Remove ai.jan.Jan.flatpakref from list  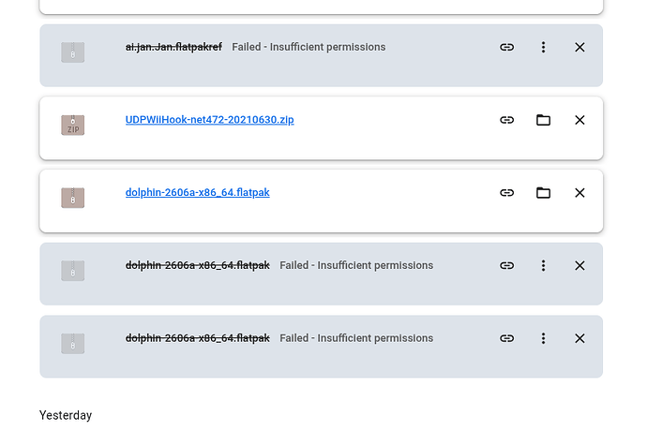[x=579, y=47]
